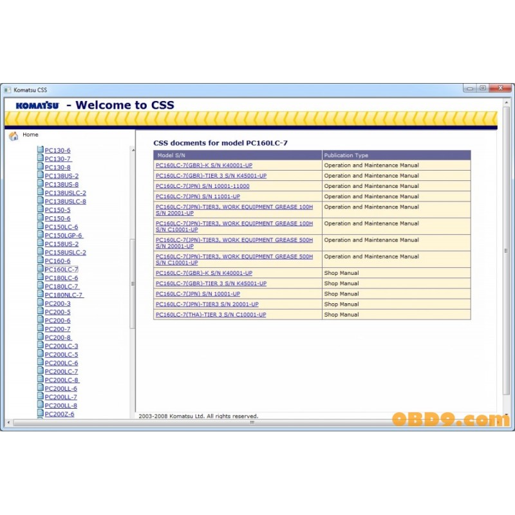Open PC160LC-7(JPN)-TIER3 S/N 20001-UP Shop Manual link
Image resolution: width=515 pixels, height=515 pixels.
tap(207, 304)
